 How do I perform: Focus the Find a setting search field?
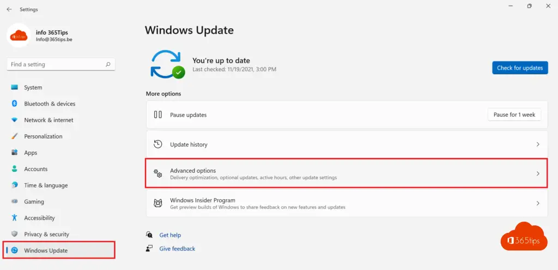54,64
